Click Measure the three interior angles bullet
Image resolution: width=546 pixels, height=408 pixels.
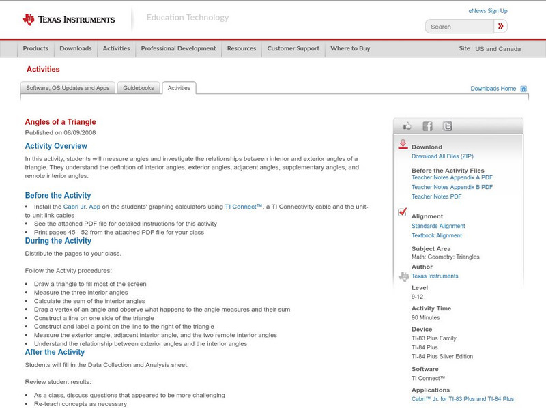coord(81,293)
